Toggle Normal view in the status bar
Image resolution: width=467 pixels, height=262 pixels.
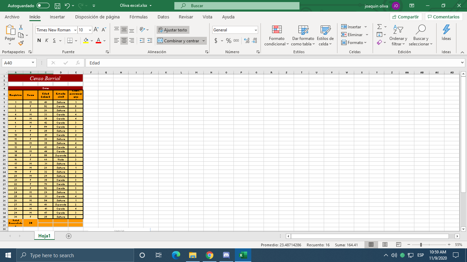point(371,245)
